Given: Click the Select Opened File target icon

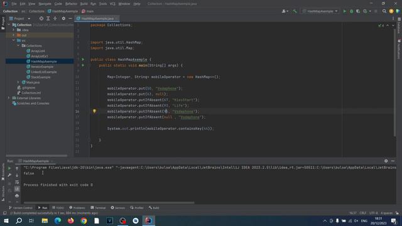Looking at the screenshot, I should point(41,18).
